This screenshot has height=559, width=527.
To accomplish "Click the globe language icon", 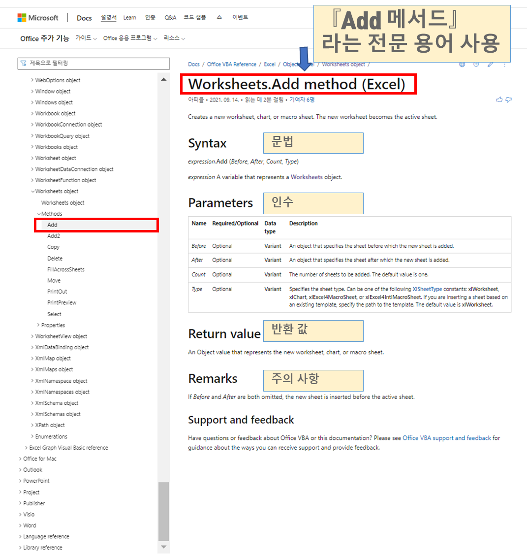I will pyautogui.click(x=462, y=64).
